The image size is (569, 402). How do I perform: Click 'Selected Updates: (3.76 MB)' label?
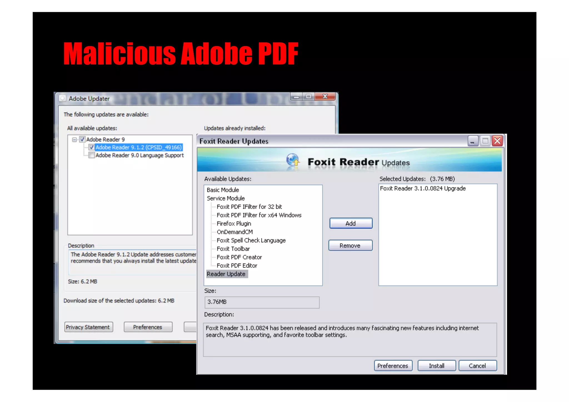coord(417,179)
